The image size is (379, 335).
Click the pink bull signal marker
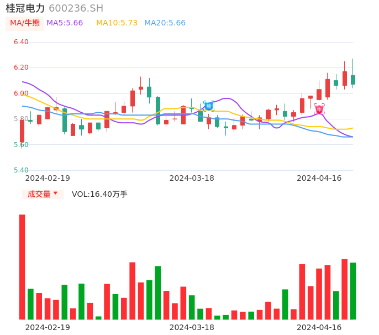coord(319,109)
